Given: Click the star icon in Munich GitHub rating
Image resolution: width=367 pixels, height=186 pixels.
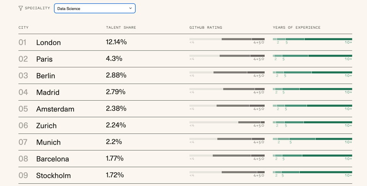Looking at the screenshot, I should (263, 142).
